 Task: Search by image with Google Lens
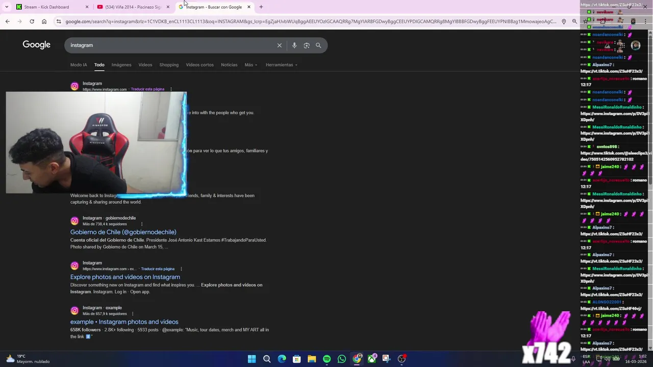click(x=307, y=45)
